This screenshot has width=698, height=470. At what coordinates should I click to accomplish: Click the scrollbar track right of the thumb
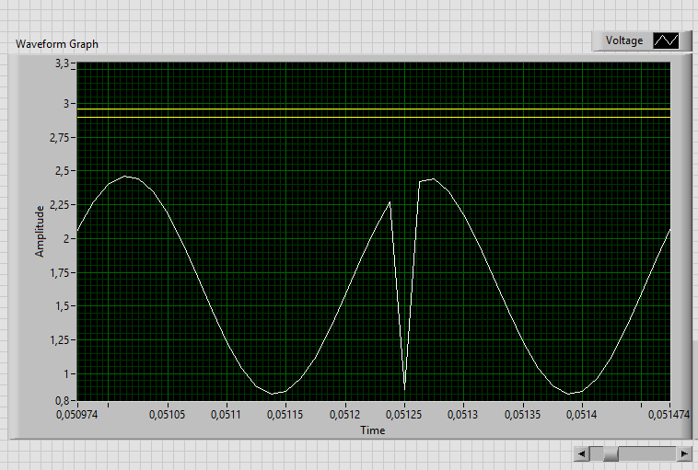click(647, 453)
